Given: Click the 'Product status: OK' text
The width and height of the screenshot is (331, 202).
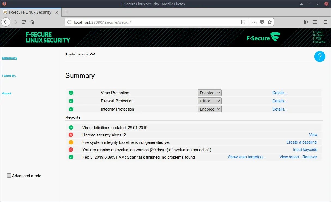Looking at the screenshot, I should [x=80, y=54].
